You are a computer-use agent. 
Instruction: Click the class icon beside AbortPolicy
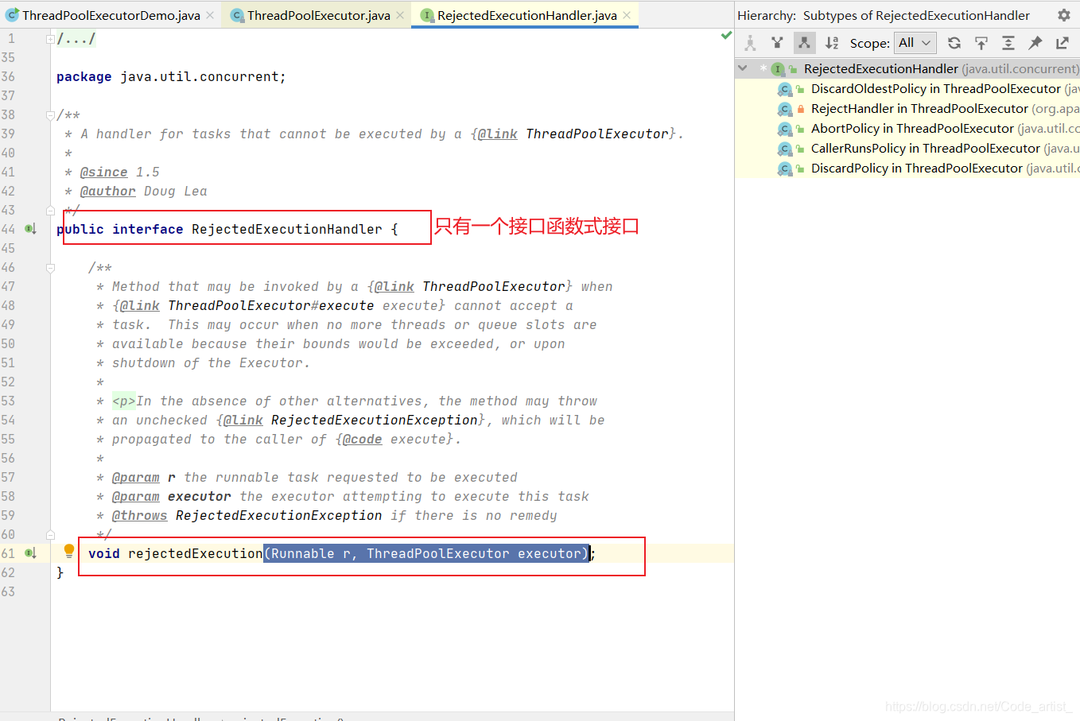pyautogui.click(x=785, y=129)
